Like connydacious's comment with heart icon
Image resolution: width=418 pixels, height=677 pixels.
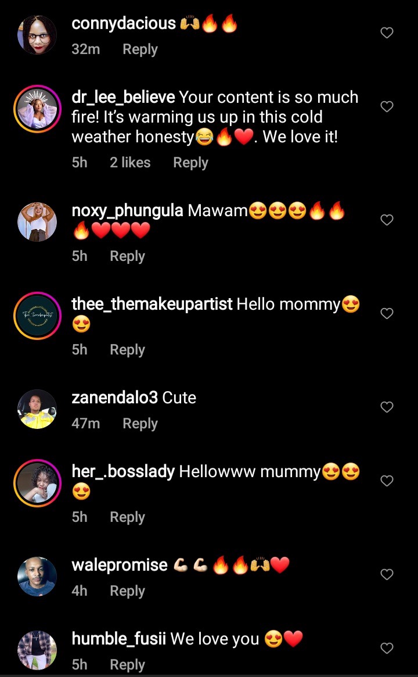point(387,33)
